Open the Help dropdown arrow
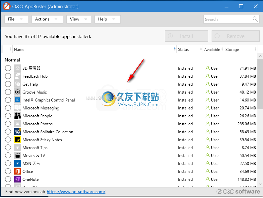 114,19
